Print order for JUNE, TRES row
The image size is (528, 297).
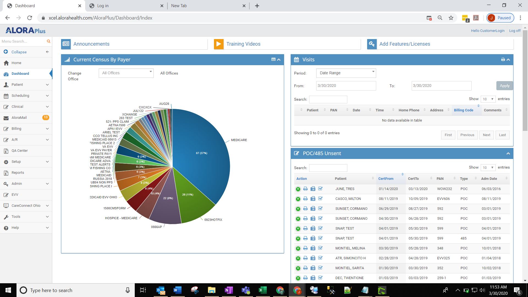305,189
